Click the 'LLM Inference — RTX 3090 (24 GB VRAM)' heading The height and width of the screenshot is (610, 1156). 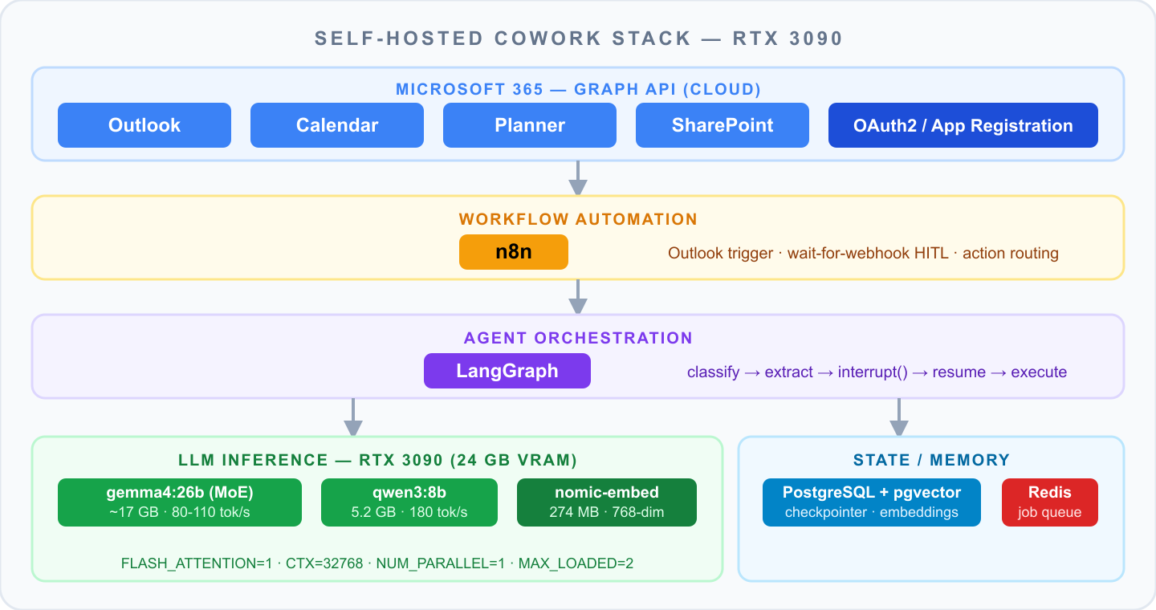tap(377, 460)
